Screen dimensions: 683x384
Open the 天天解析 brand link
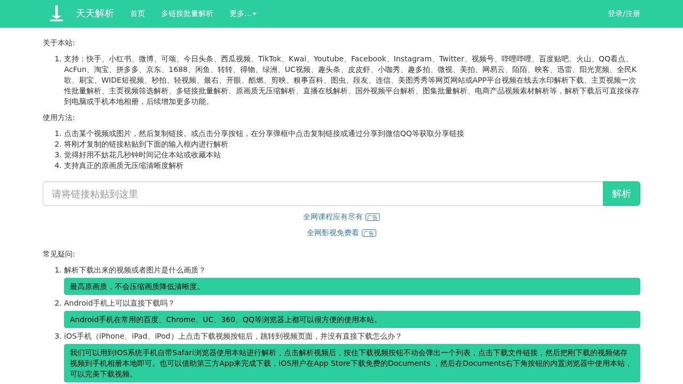(x=95, y=13)
